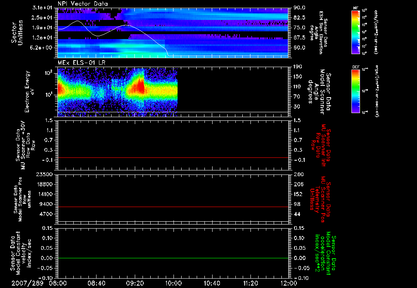417x288 pixels.
Task: Click the "11:20" time axis label
Action: pos(250,283)
